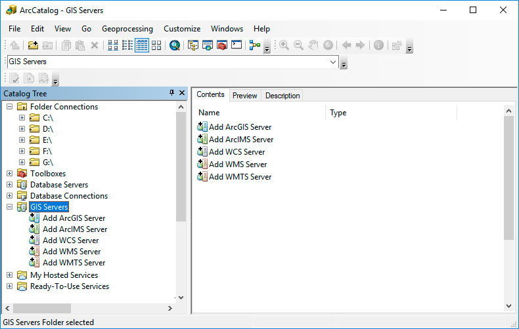
Task: Select Add WMS Server in Contents list
Action: [x=232, y=164]
